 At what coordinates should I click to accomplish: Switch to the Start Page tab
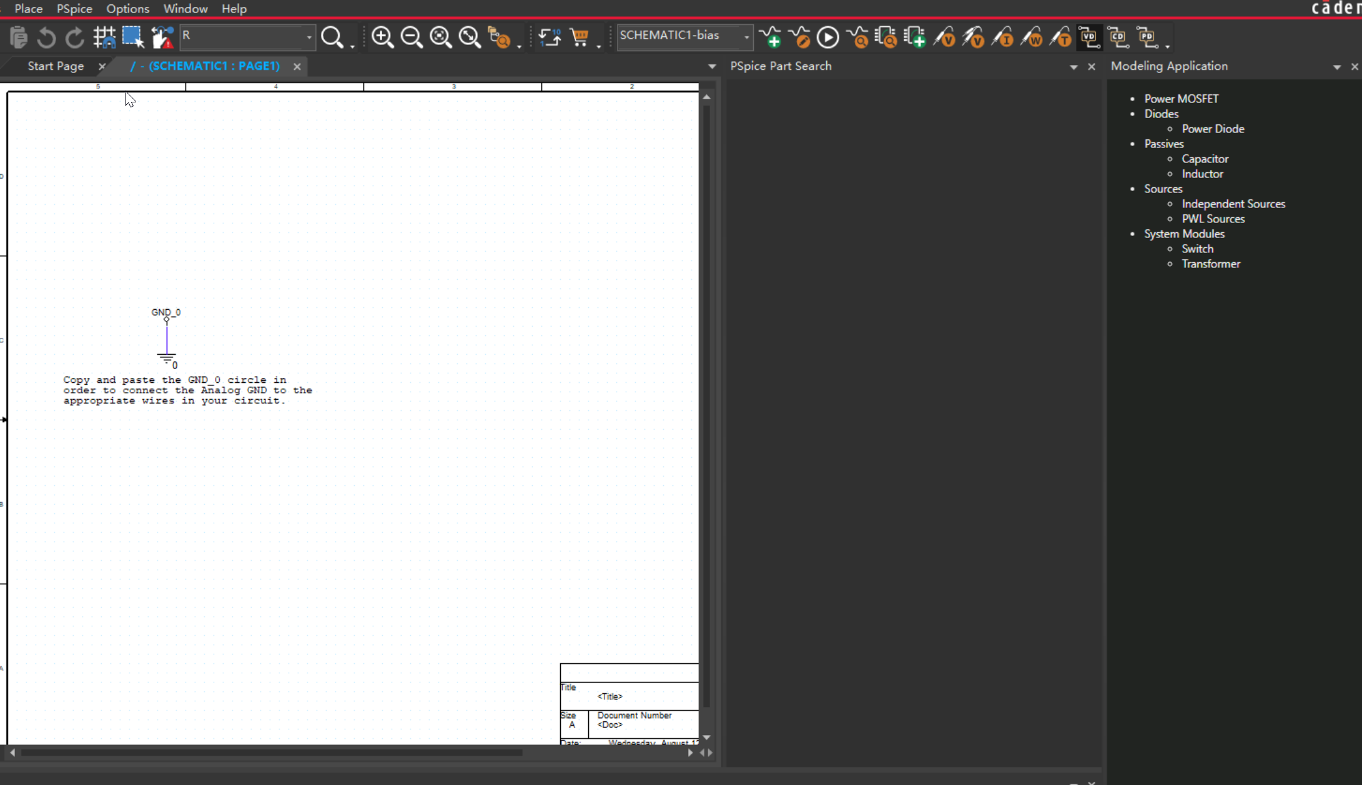tap(56, 66)
